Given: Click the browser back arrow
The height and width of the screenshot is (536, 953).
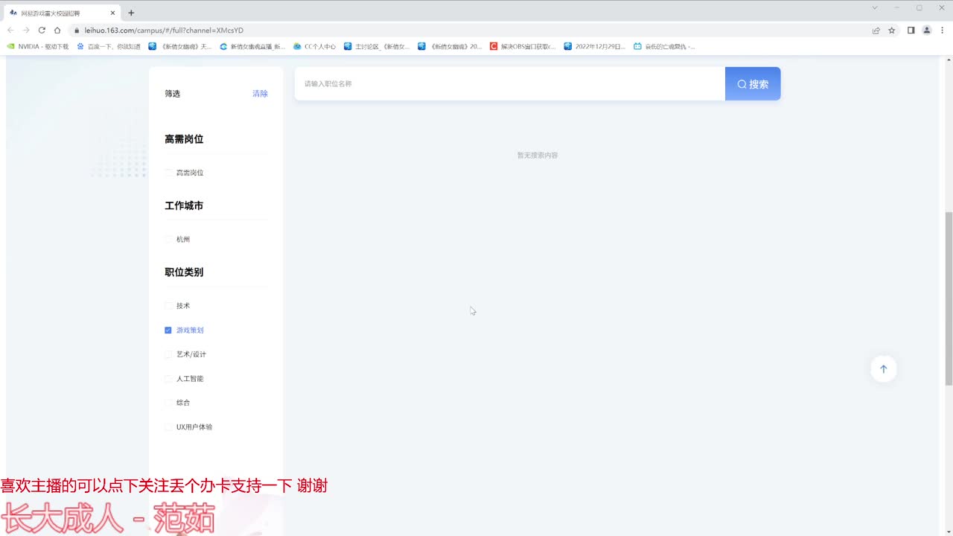Looking at the screenshot, I should 10,31.
